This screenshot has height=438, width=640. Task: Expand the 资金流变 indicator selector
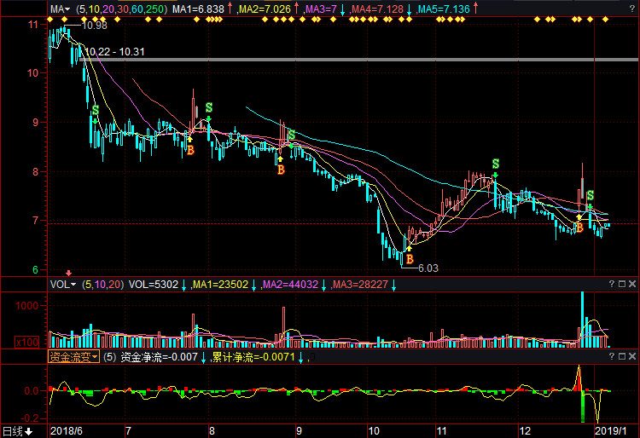73,357
